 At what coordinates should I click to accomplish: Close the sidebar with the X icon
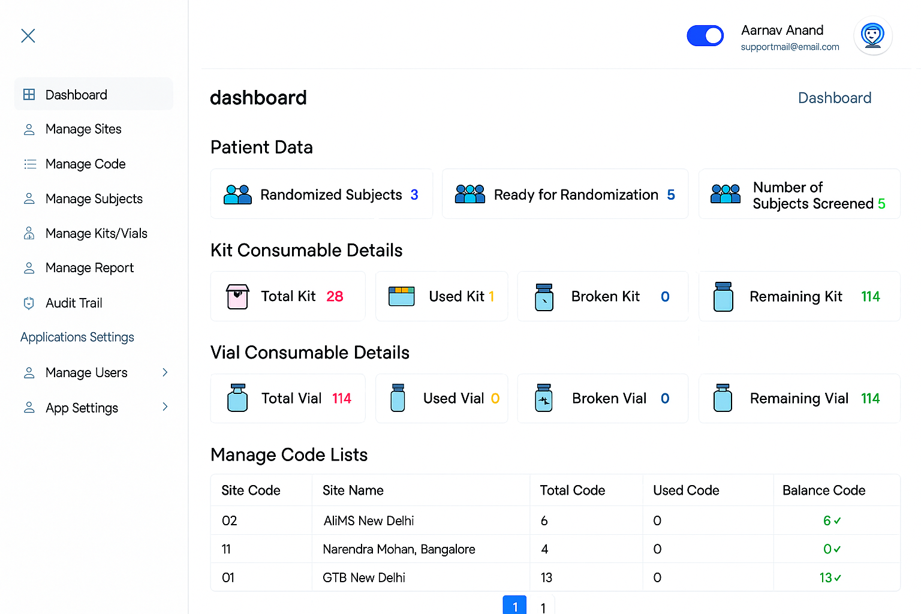point(28,36)
